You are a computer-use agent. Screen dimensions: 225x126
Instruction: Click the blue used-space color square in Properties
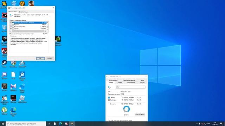[109, 98]
